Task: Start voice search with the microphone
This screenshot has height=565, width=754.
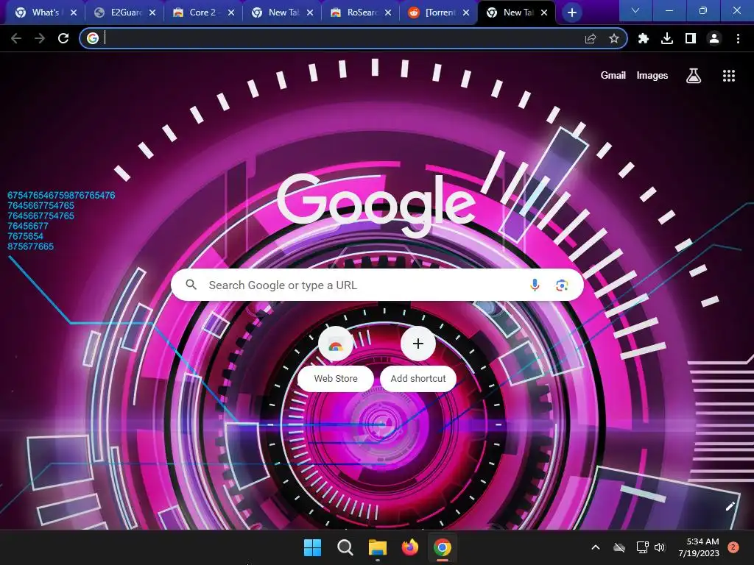Action: click(x=535, y=285)
